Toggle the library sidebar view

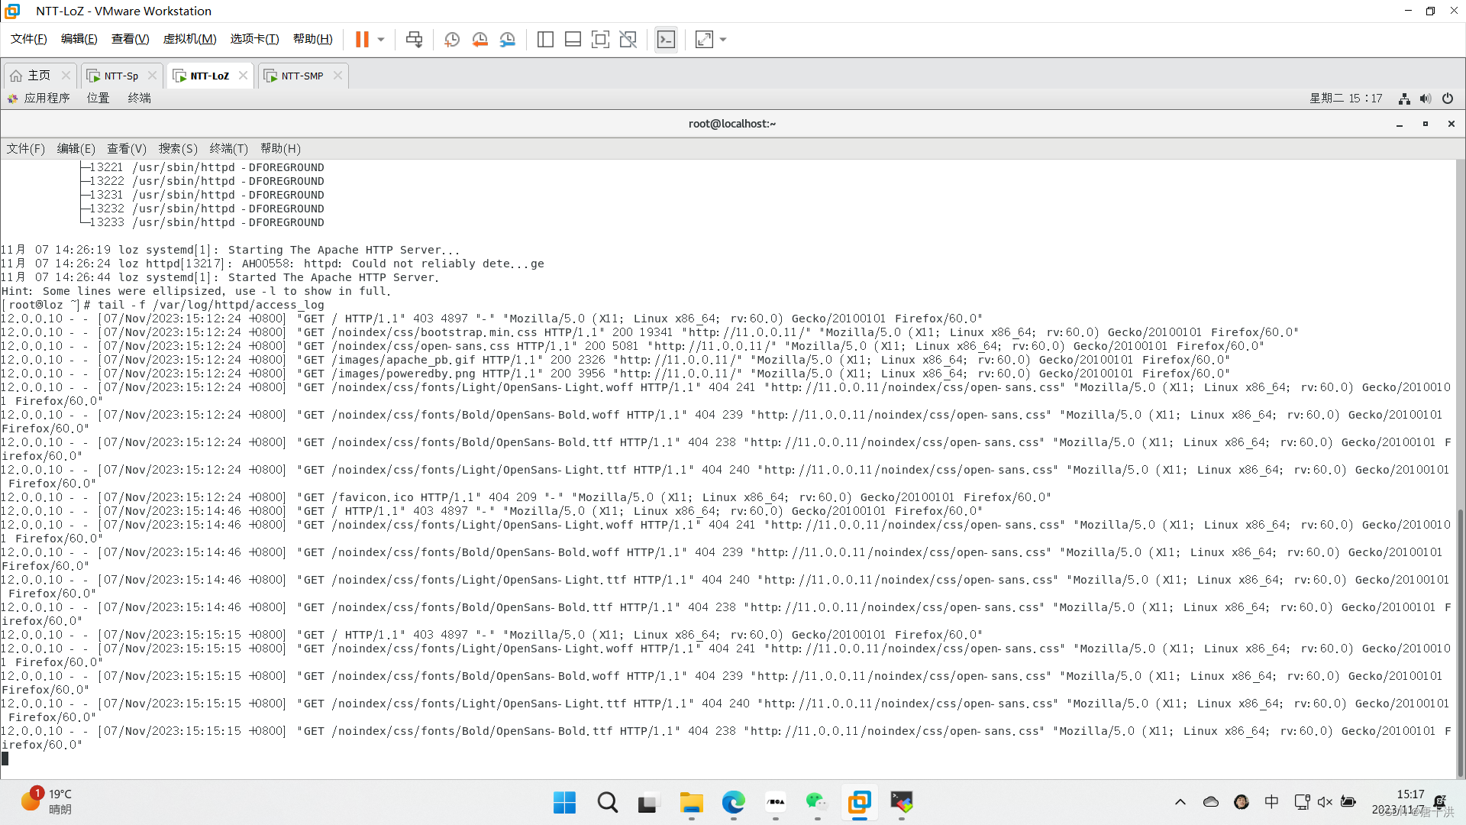[545, 39]
